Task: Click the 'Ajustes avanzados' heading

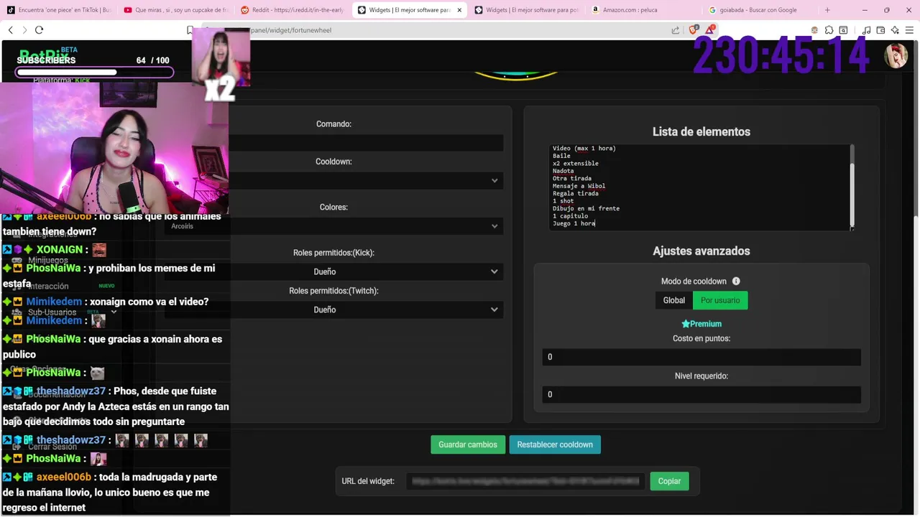Action: [x=701, y=251]
